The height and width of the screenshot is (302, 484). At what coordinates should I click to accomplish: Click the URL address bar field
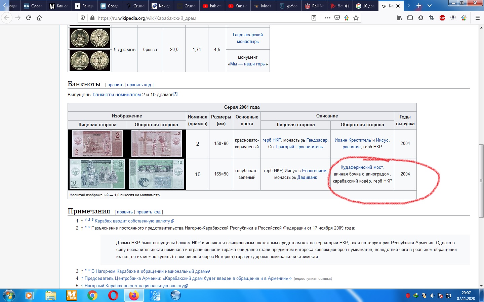(202, 18)
